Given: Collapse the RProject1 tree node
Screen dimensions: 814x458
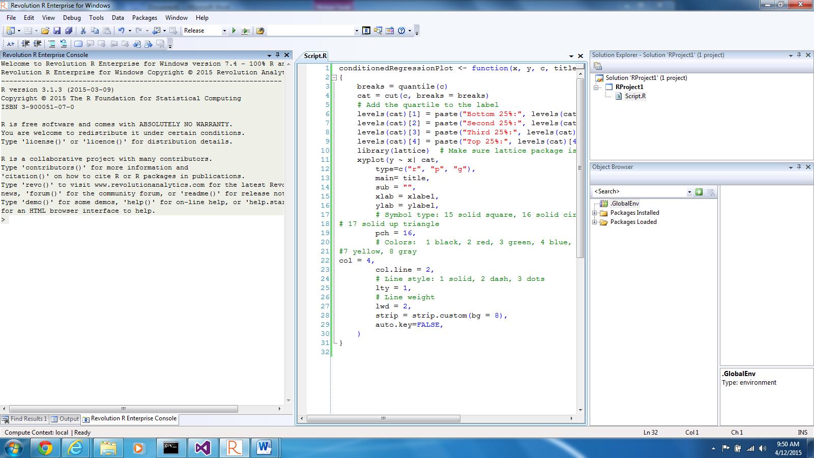Looking at the screenshot, I should pyautogui.click(x=595, y=87).
